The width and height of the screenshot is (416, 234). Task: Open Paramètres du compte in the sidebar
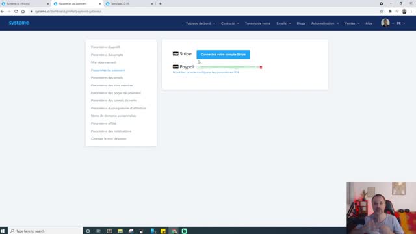click(107, 55)
